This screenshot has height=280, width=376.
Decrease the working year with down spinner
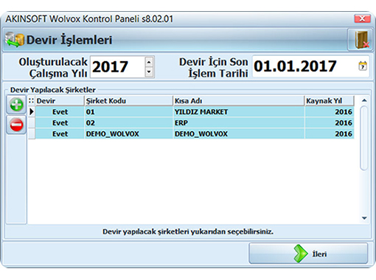tap(149, 71)
